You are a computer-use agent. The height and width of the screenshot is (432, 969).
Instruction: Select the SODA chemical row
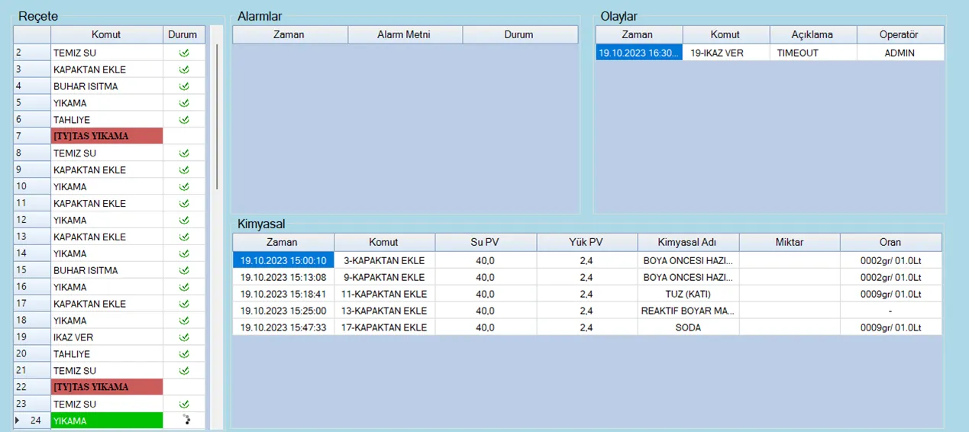click(x=687, y=327)
